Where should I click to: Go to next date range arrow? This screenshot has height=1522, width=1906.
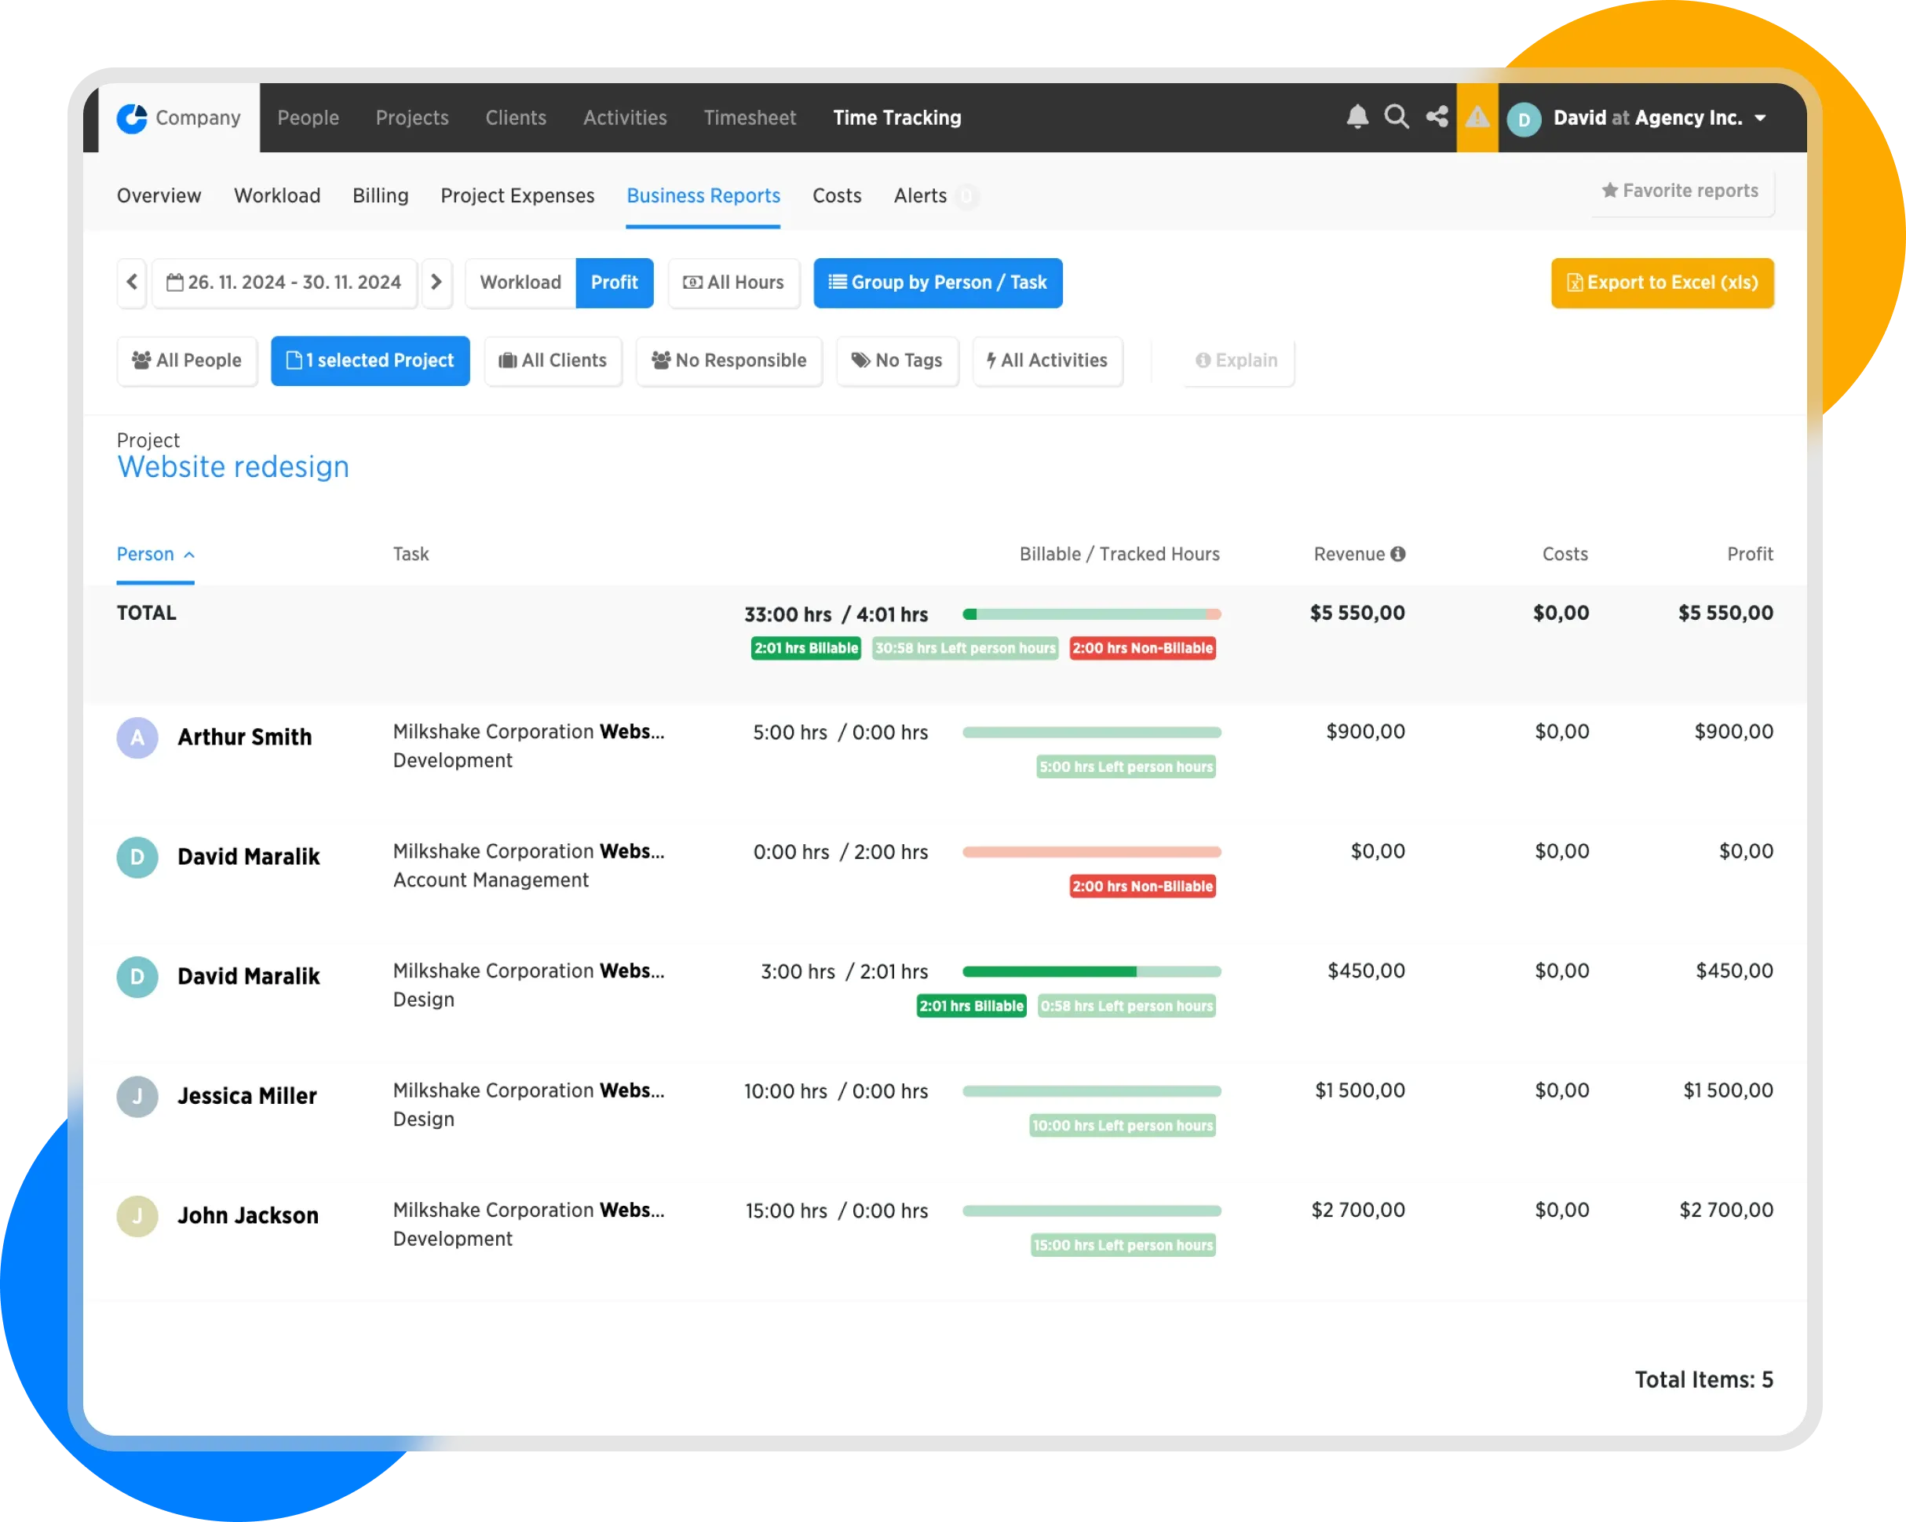pyautogui.click(x=436, y=282)
